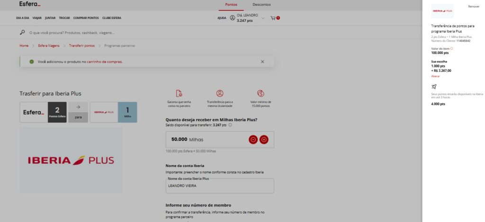Image resolution: width=485 pixels, height=222 pixels.
Task: Dismiss the added-to-cart notification
Action: 262,62
